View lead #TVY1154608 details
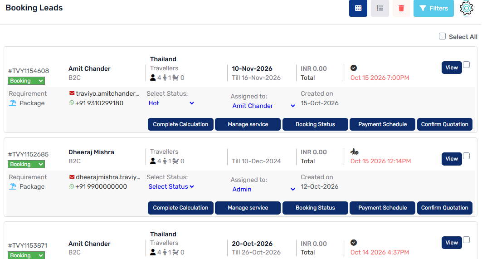The height and width of the screenshot is (259, 482). click(452, 68)
